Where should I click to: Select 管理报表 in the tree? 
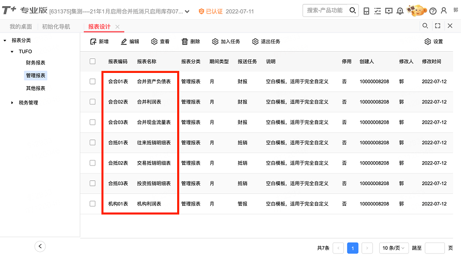click(36, 75)
